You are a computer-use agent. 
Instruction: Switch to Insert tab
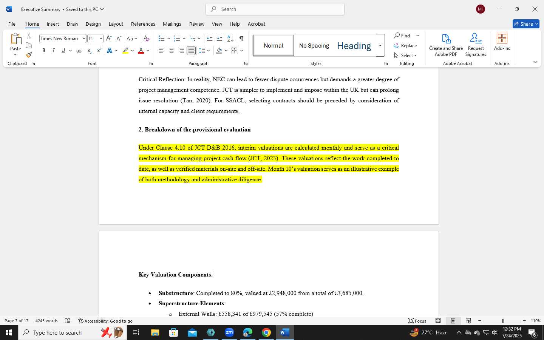pos(53,24)
